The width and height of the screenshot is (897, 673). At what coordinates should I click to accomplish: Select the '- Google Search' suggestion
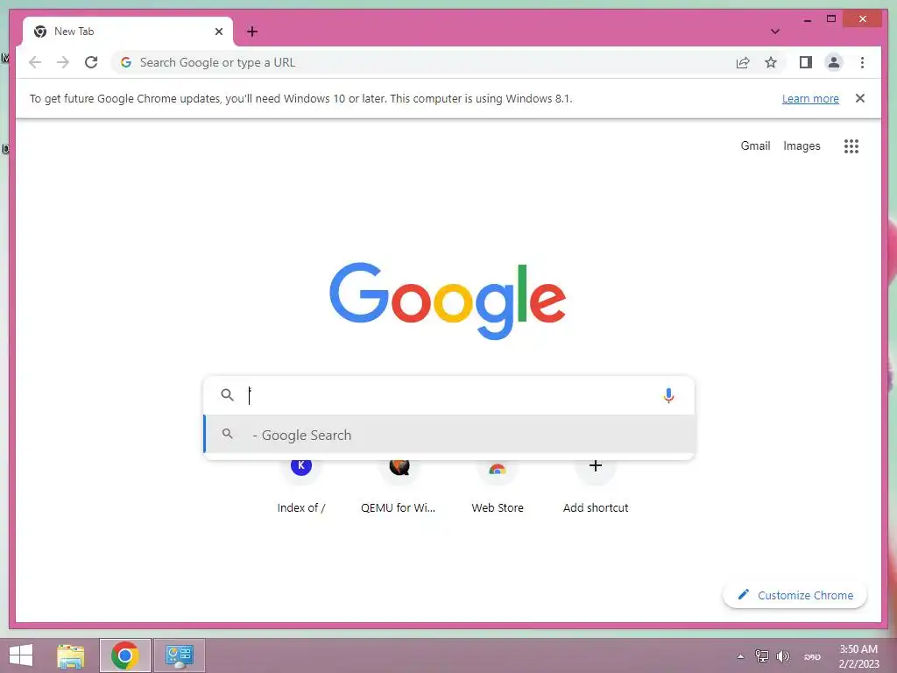pos(449,435)
